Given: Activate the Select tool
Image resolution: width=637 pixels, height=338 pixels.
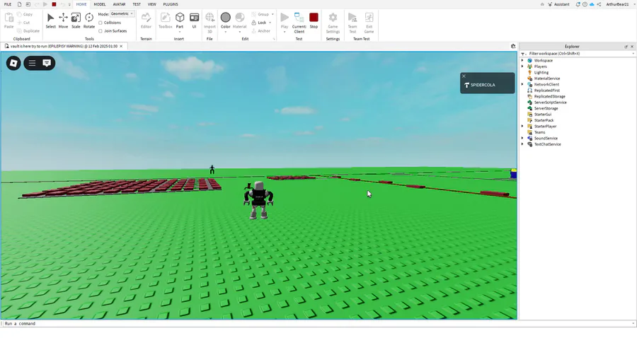Looking at the screenshot, I should [x=50, y=21].
